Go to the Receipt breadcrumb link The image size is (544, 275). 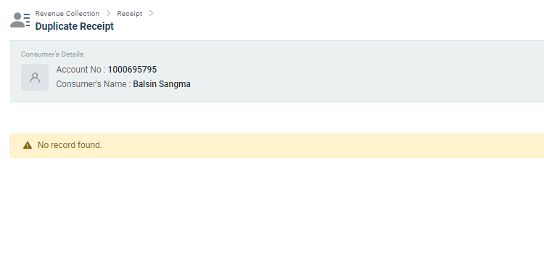click(129, 14)
